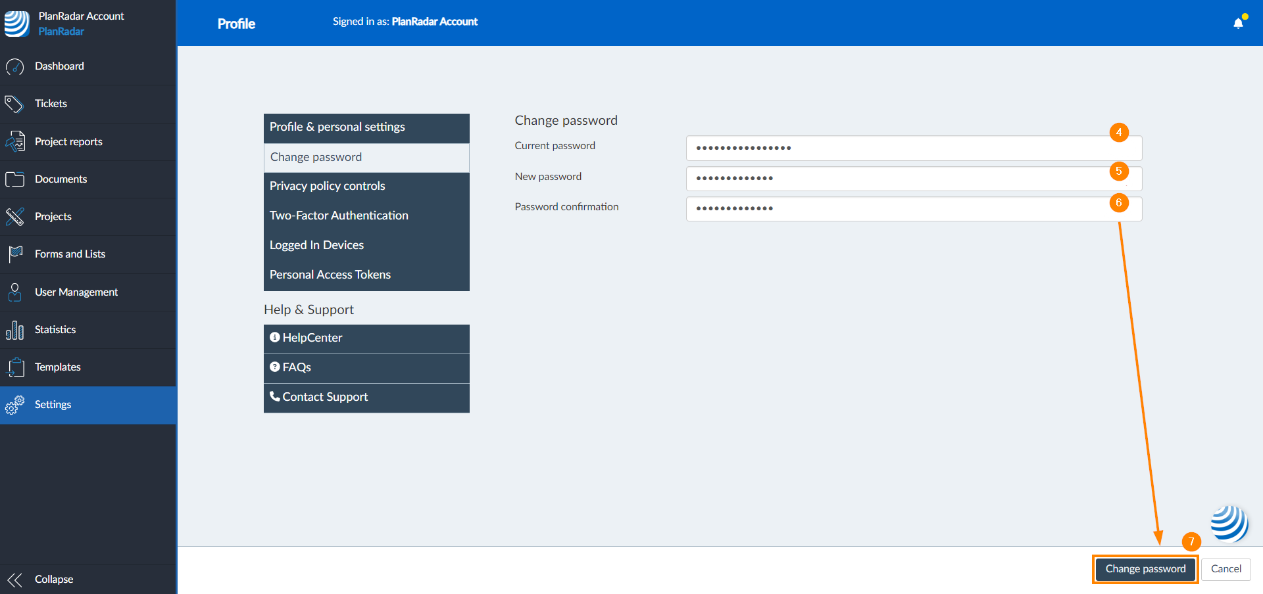Click into the Password confirmation field

(914, 209)
